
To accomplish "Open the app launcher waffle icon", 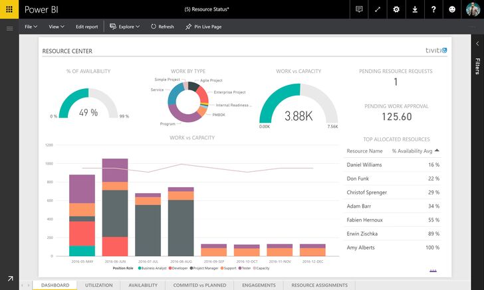I will (x=9, y=9).
